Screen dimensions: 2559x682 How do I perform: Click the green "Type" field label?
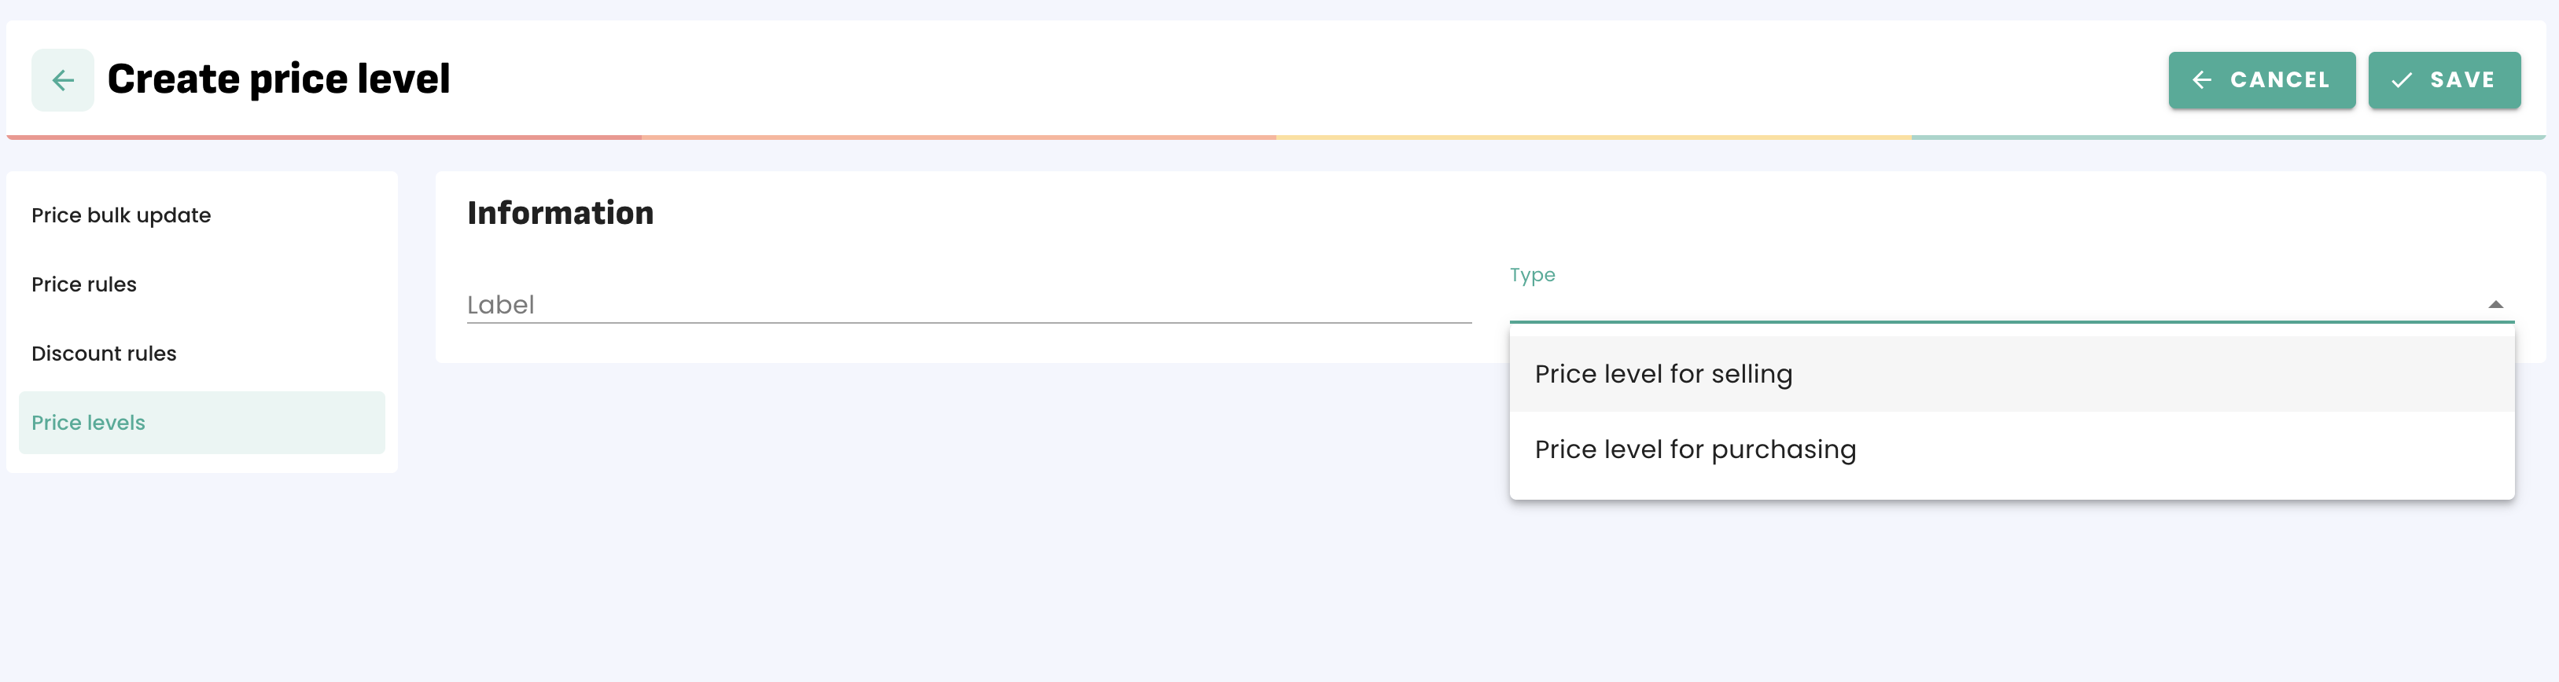[1532, 275]
